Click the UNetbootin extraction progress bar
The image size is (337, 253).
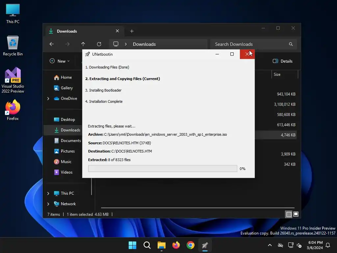[x=163, y=169]
